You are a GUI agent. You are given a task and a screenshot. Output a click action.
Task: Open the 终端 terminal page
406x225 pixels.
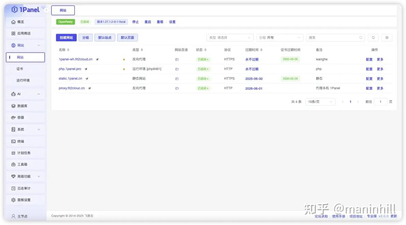(x=25, y=141)
